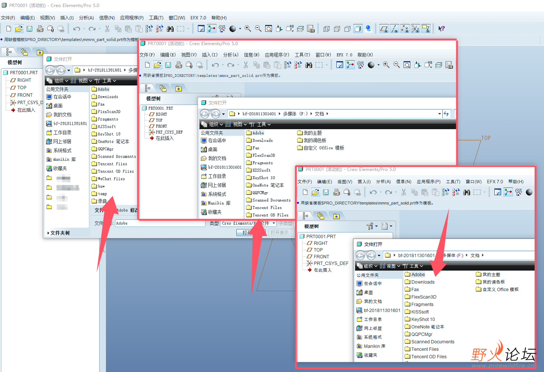Select the WeChat Files folder in the background file dialog
This screenshot has height=372, width=544.
point(108,179)
